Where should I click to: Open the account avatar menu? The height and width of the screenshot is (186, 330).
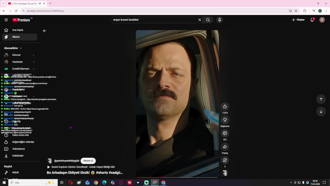322,20
